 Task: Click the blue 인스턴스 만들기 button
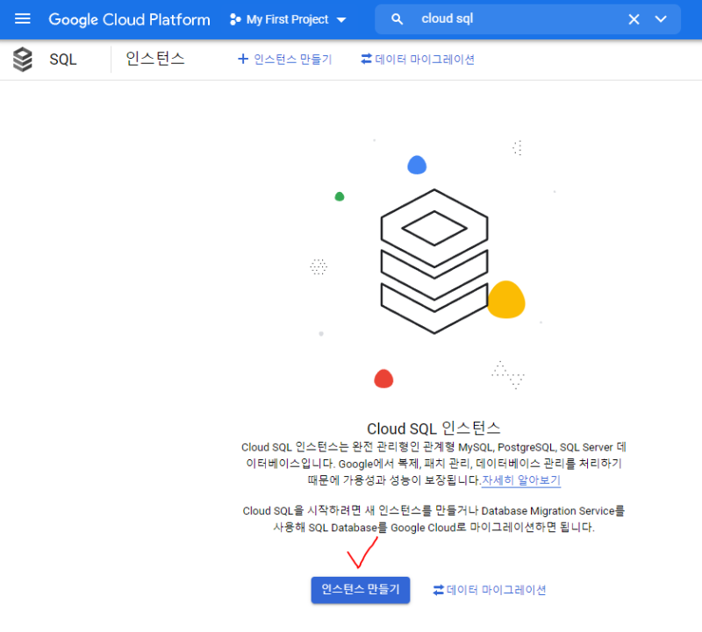(361, 590)
